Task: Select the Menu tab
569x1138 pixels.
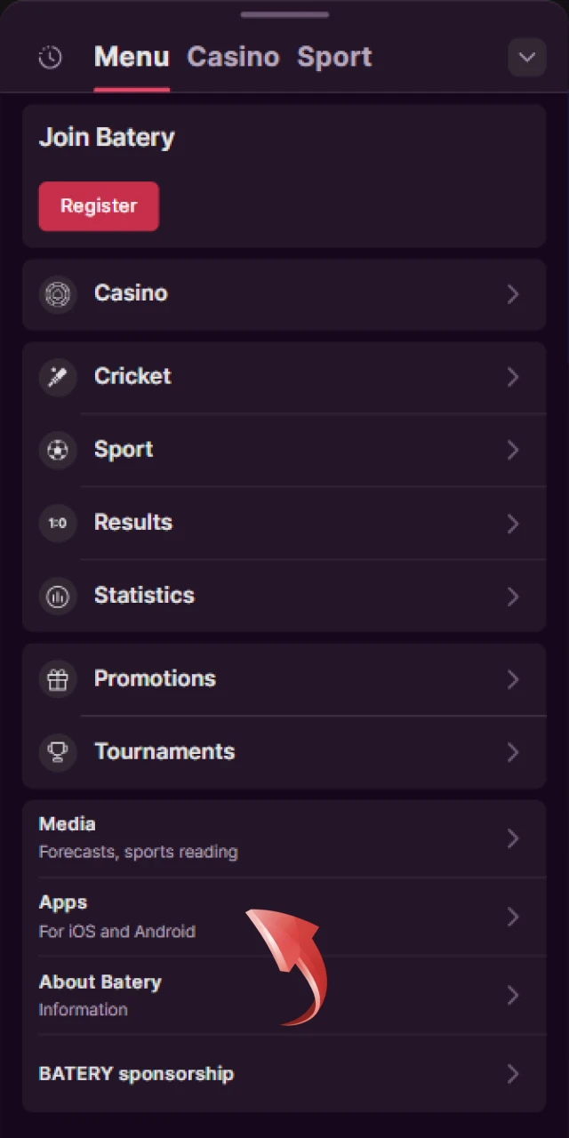Action: pos(132,57)
